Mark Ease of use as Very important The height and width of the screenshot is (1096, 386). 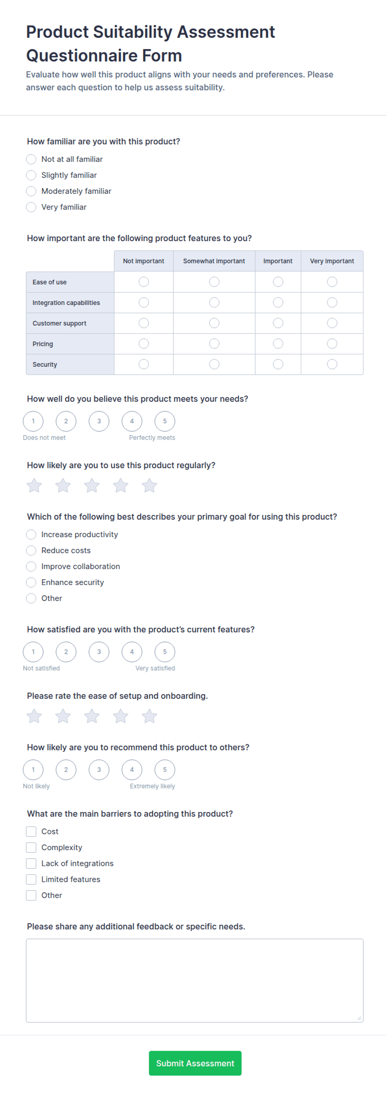click(332, 281)
